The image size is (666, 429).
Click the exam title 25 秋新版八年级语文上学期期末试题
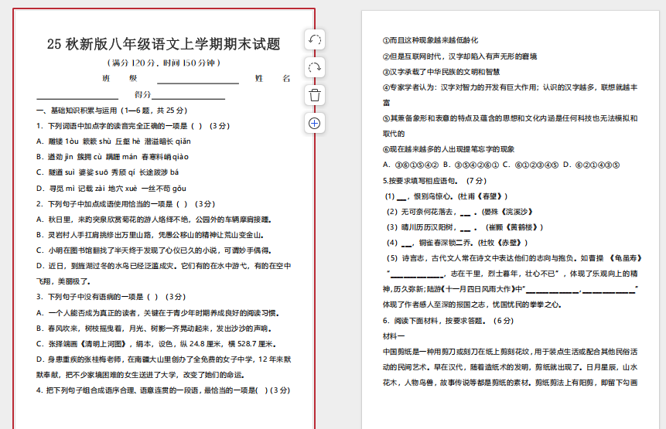163,44
